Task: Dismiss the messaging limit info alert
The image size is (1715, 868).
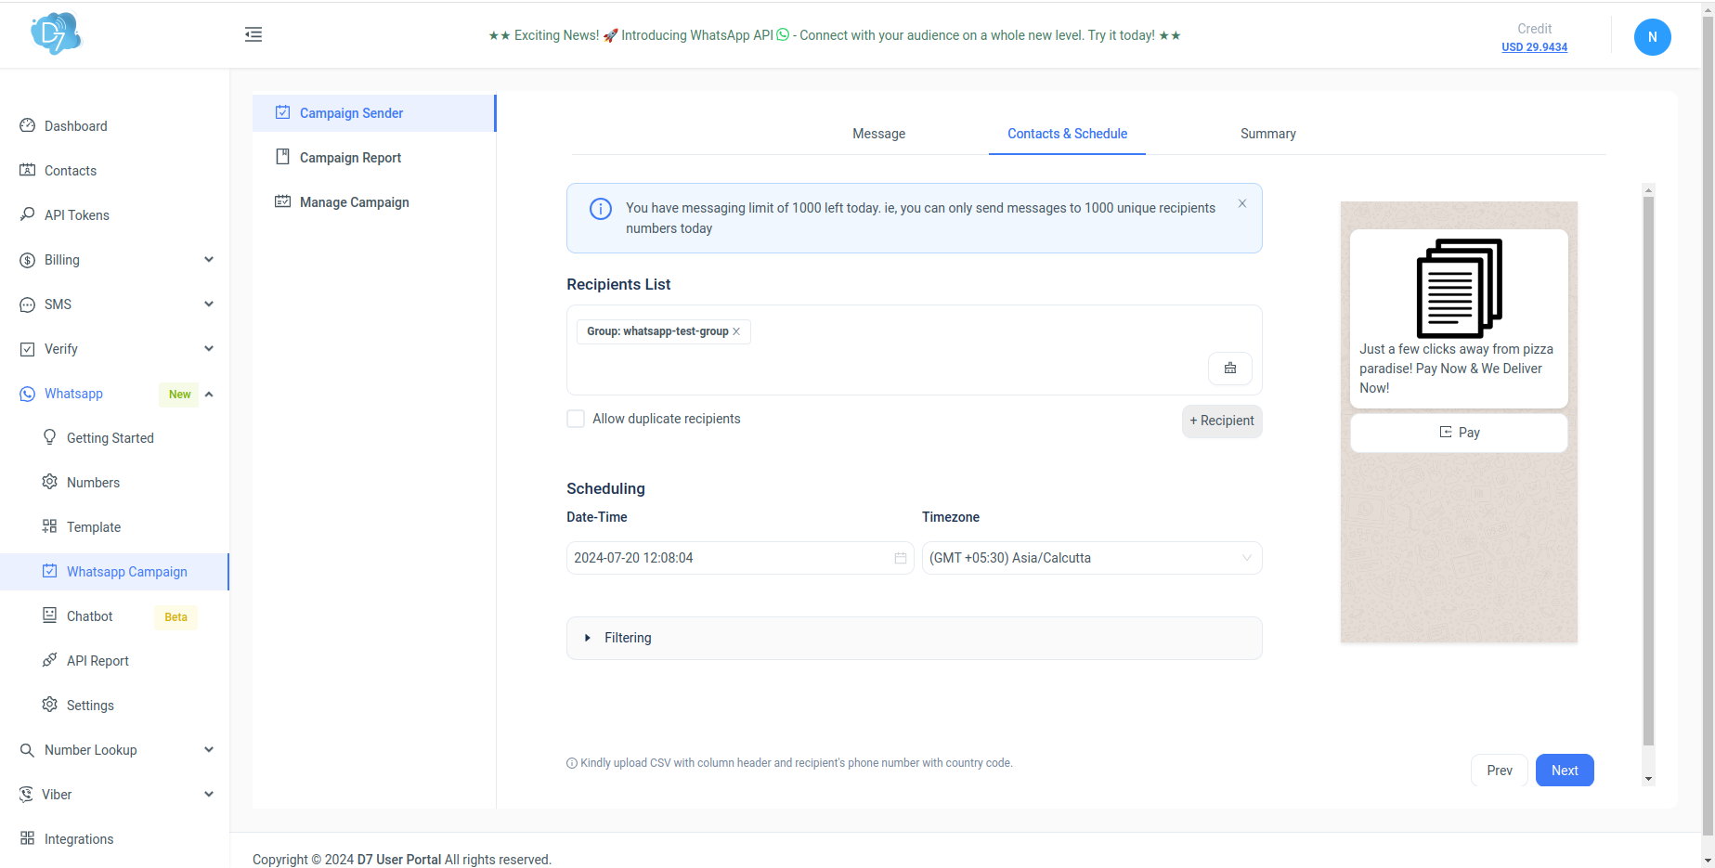Action: (x=1241, y=204)
